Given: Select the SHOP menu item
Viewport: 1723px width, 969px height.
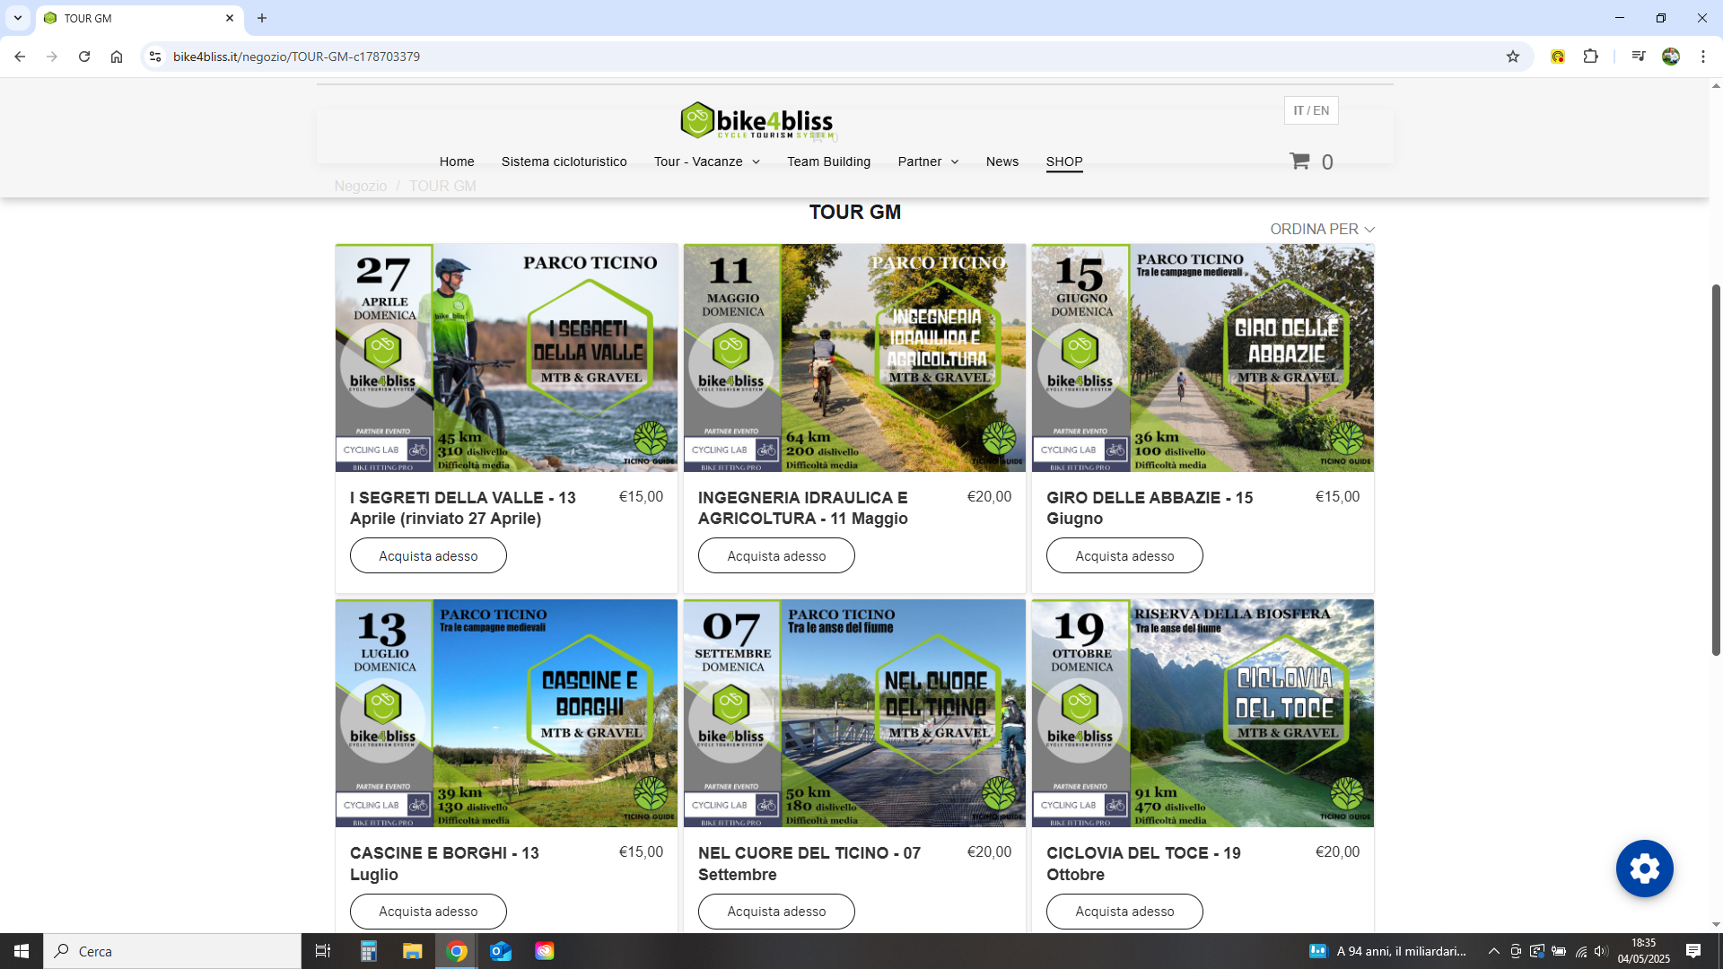Looking at the screenshot, I should (1064, 161).
